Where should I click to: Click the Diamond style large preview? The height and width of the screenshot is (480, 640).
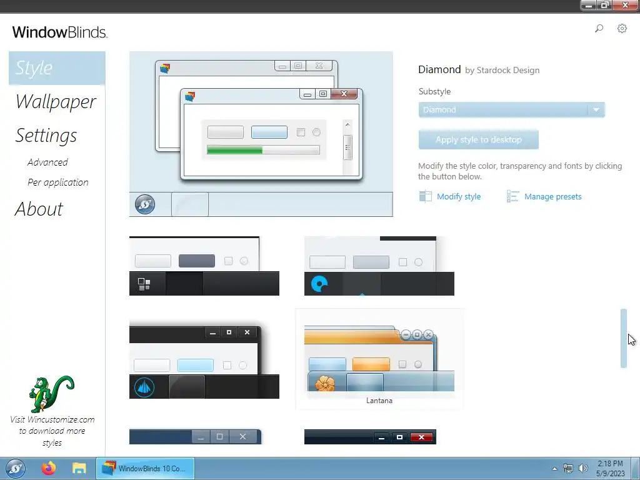(261, 134)
